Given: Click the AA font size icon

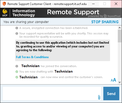Looking at the screenshot, I should [113, 80].
